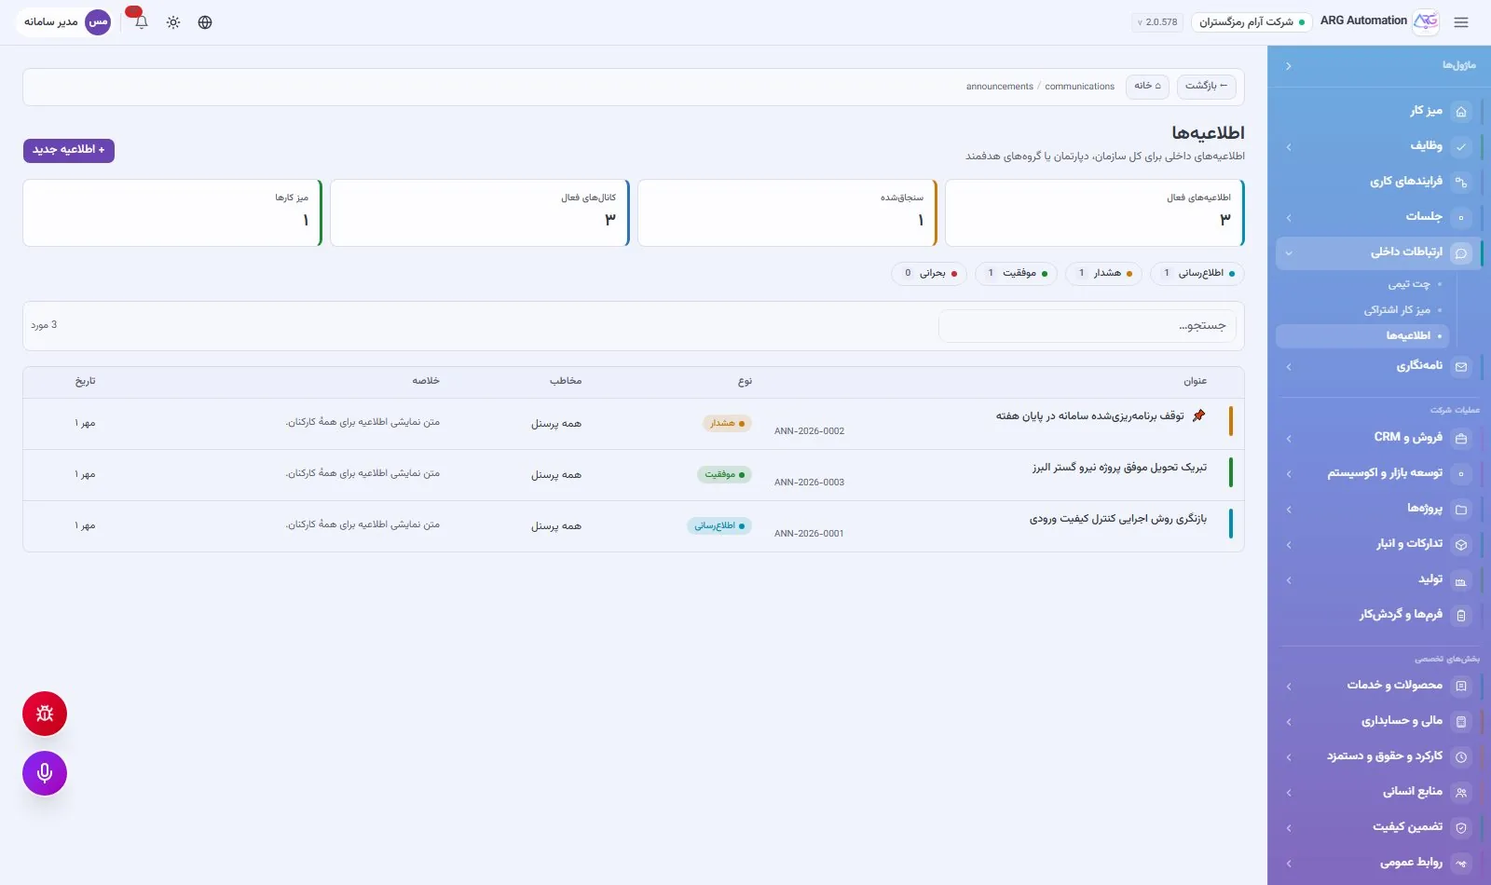1491x885 pixels.
Task: Filter by هشدار type chip
Action: [1103, 273]
